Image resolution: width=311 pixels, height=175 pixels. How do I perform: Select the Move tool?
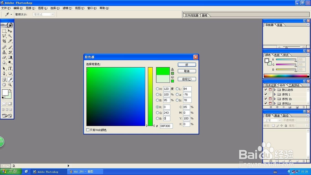tap(10, 31)
